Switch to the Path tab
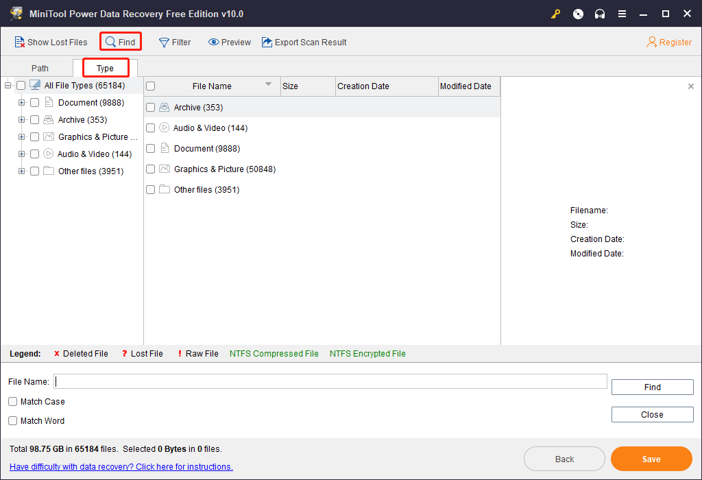The image size is (702, 480). (40, 68)
